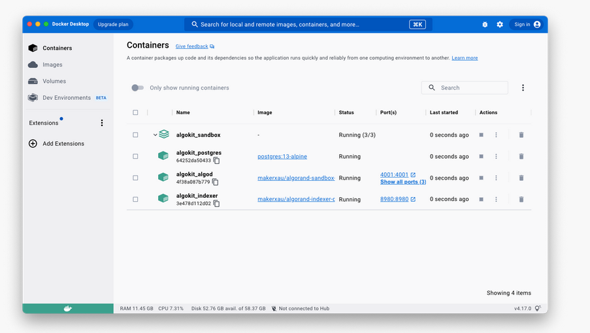Open the makerxau/algorand-sandbox image link

click(x=296, y=178)
